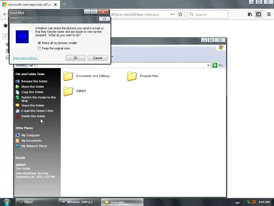
Task: Click the Start orb button
Action: [x=7, y=202]
